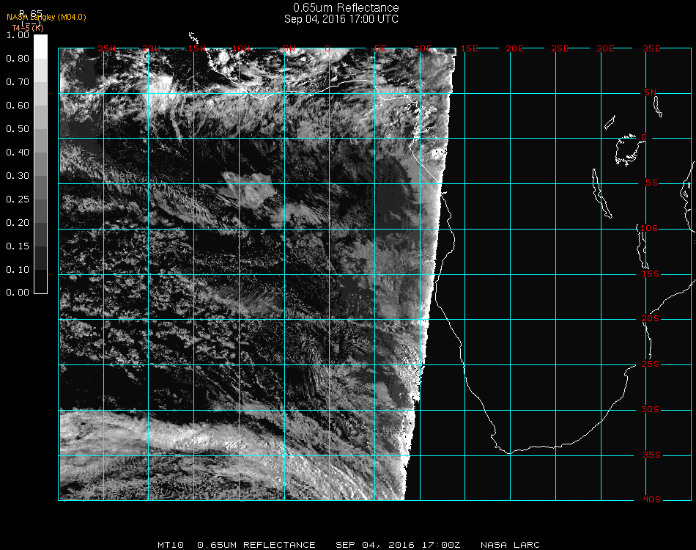696x550 pixels.
Task: Select the 0.15 color bar value
Action: point(18,246)
